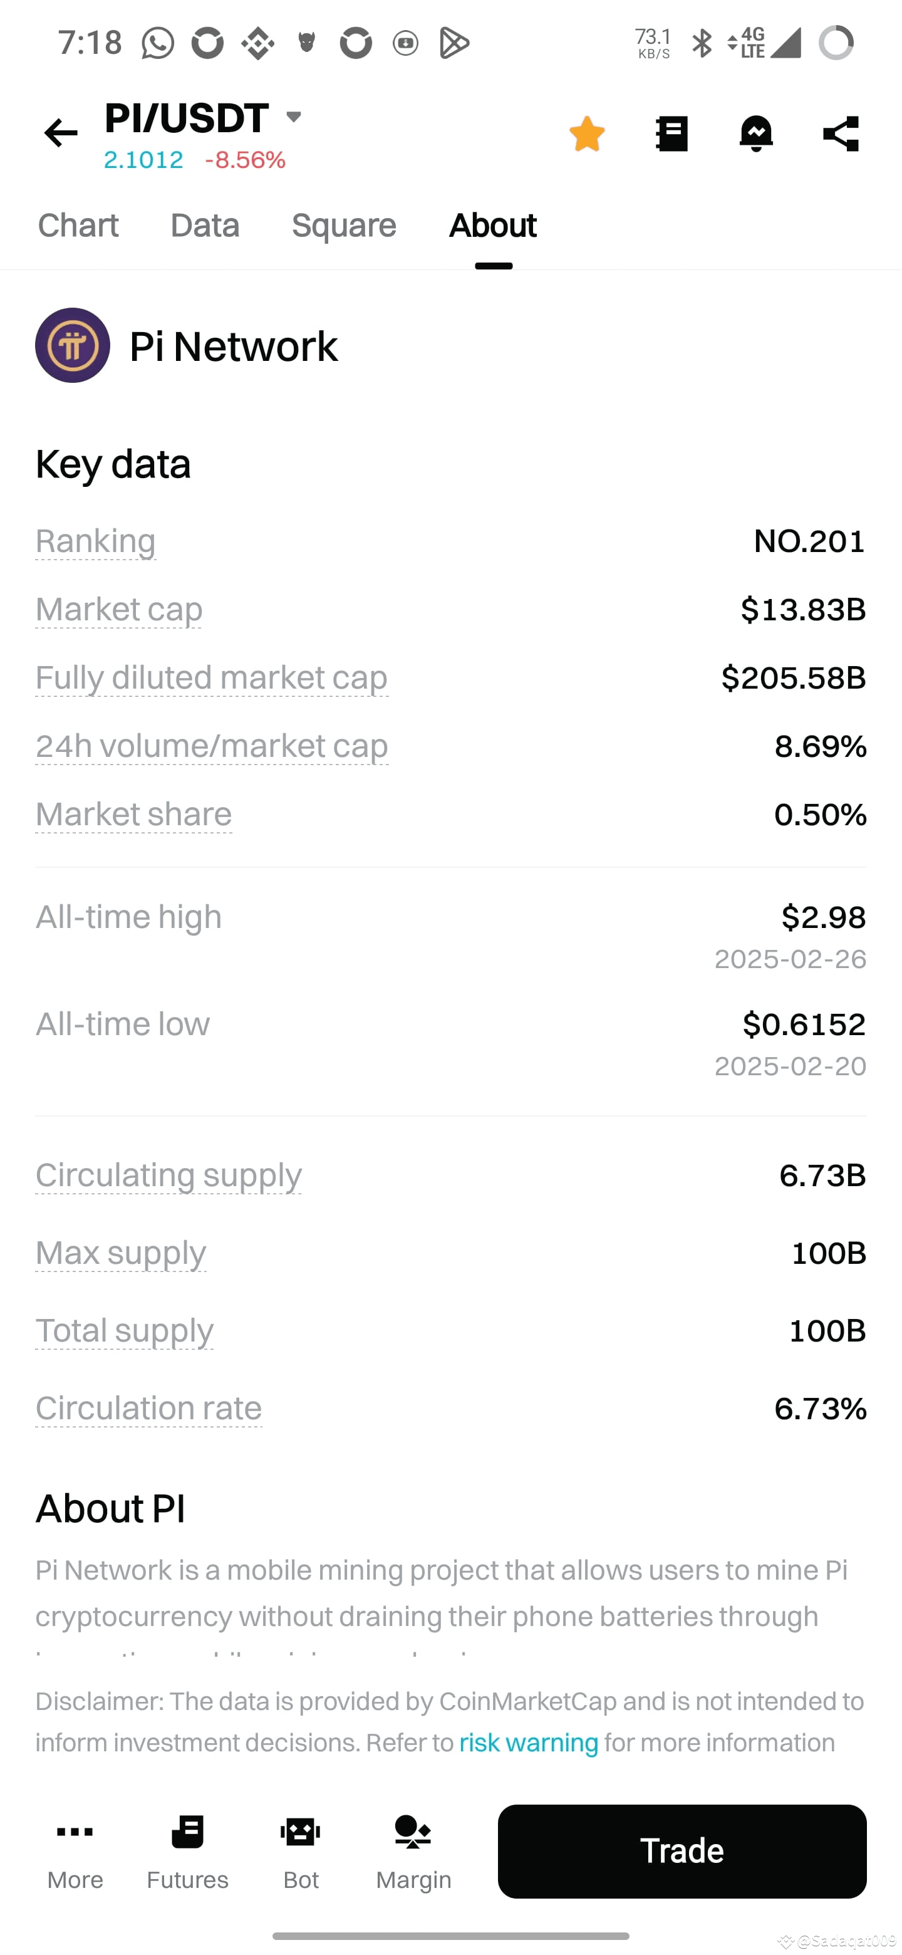Tap the black Trade button
The image size is (902, 1955).
click(x=682, y=1851)
